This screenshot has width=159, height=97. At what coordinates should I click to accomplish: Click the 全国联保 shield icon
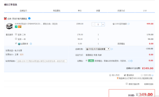pyautogui.click(x=19, y=44)
